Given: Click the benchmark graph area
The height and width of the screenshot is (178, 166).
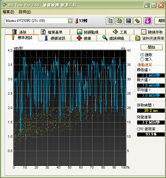Looking at the screenshot, I should [70, 108].
